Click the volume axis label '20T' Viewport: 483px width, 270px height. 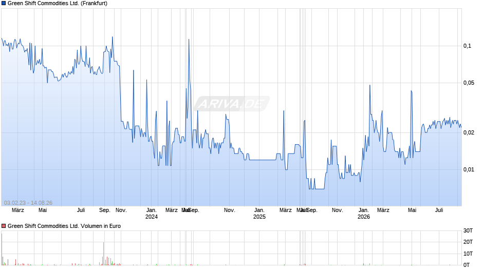468,242
